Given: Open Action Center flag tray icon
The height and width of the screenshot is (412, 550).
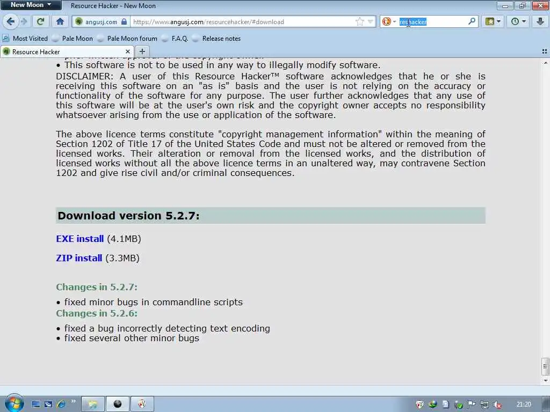Looking at the screenshot, I should 472,404.
